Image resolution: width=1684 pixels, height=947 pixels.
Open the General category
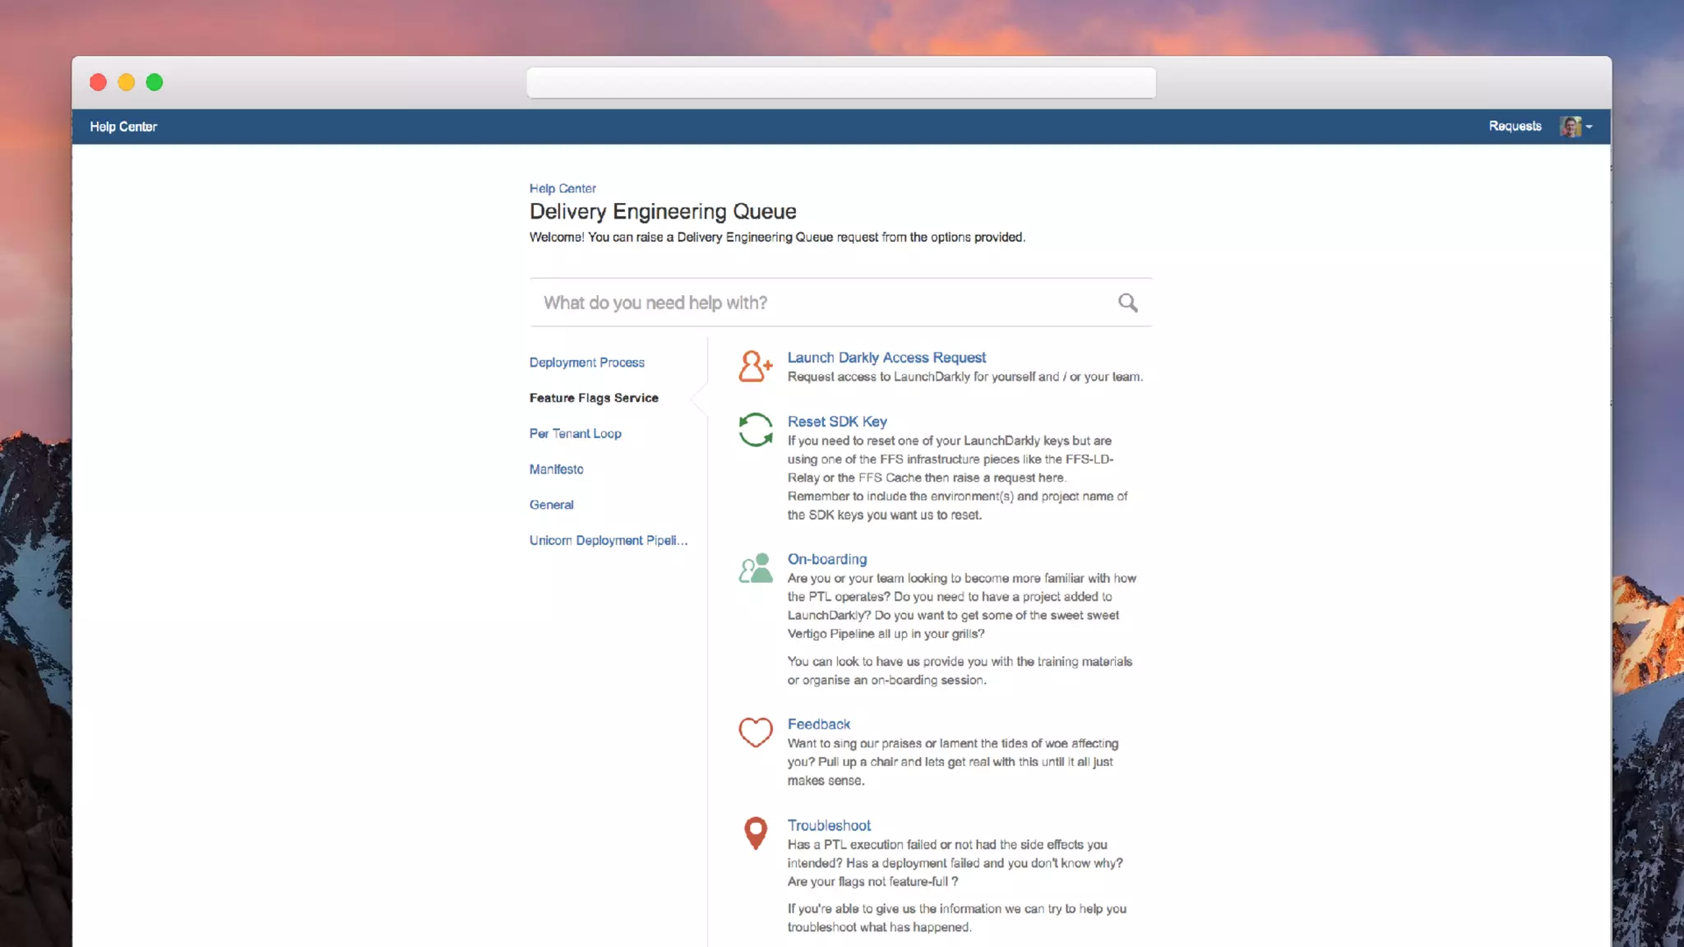551,505
